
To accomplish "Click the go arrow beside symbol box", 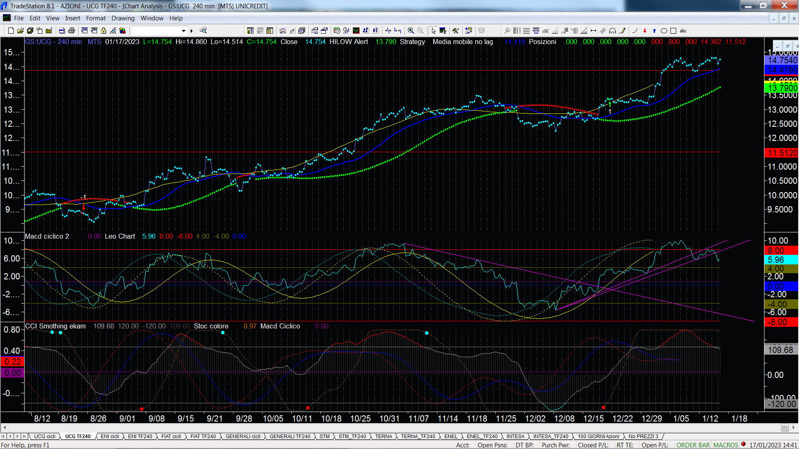I will tap(191, 31).
